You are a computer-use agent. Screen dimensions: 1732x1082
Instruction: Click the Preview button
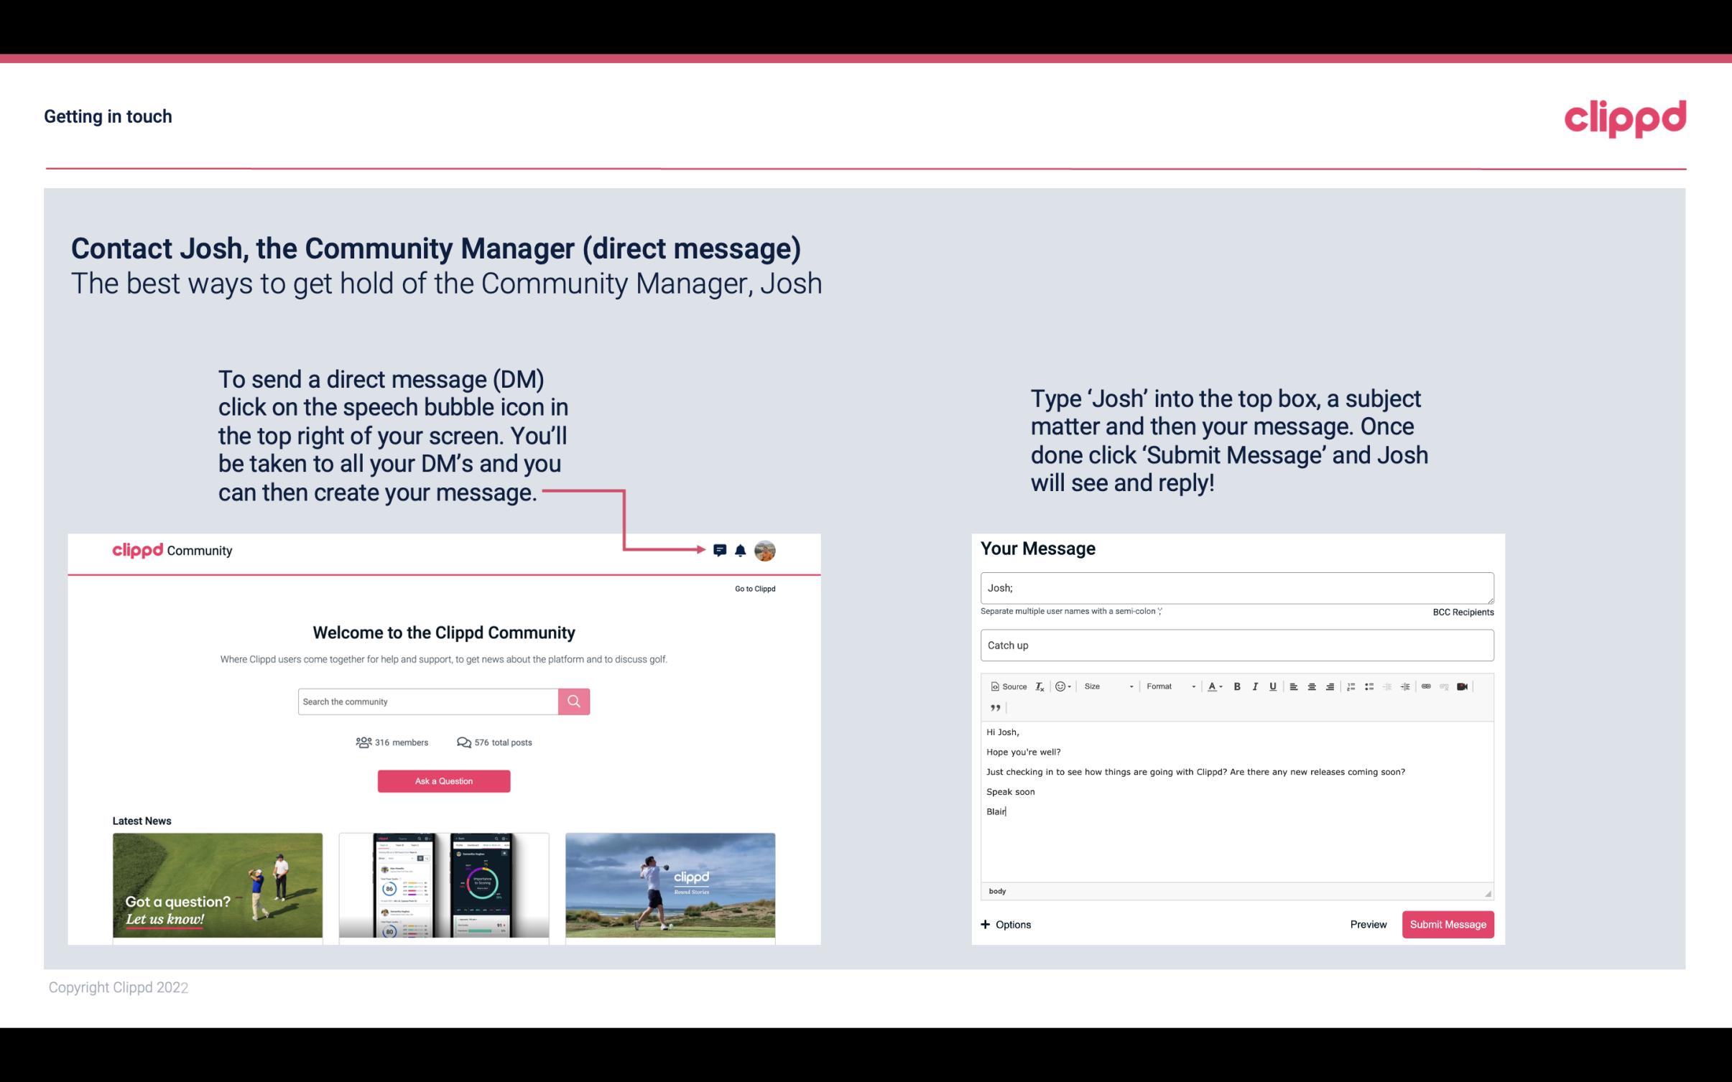(x=1368, y=924)
